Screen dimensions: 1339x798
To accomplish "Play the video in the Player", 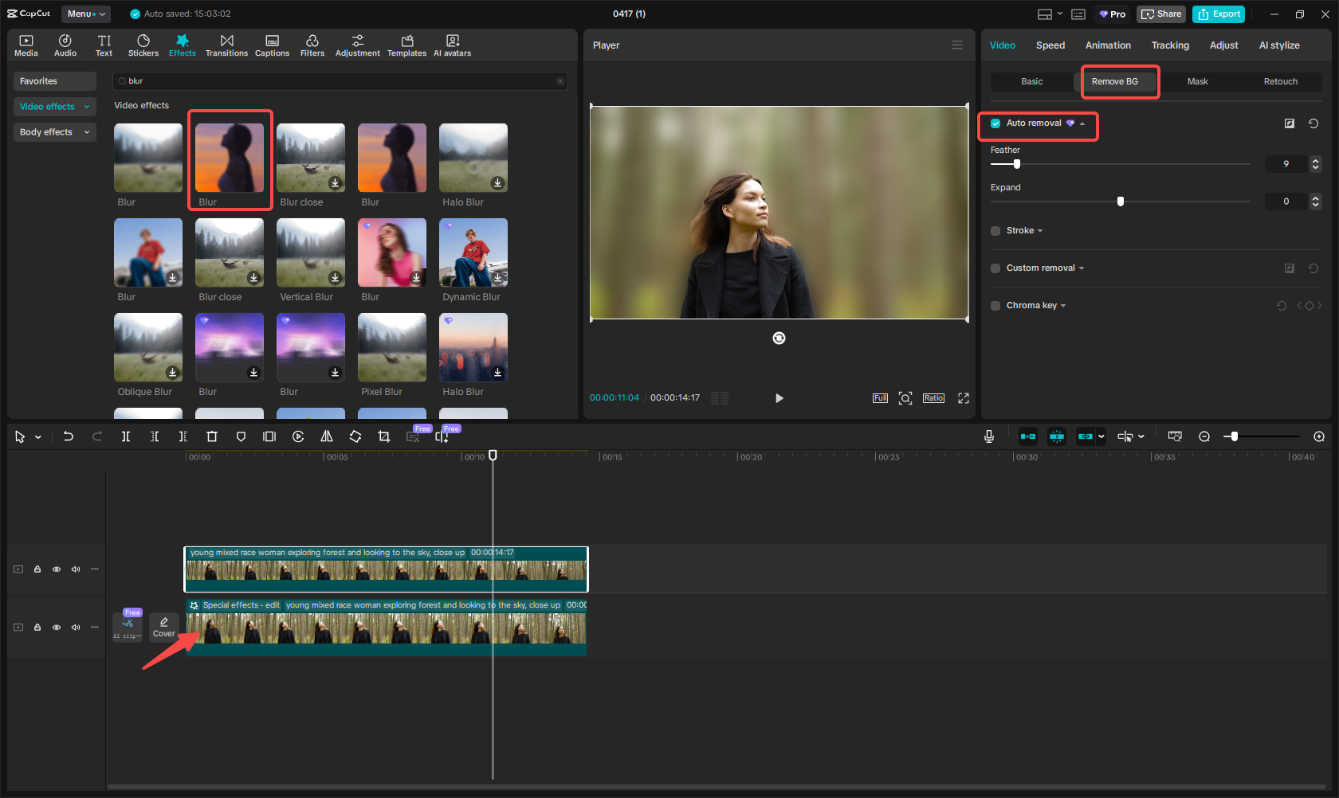I will tap(779, 398).
